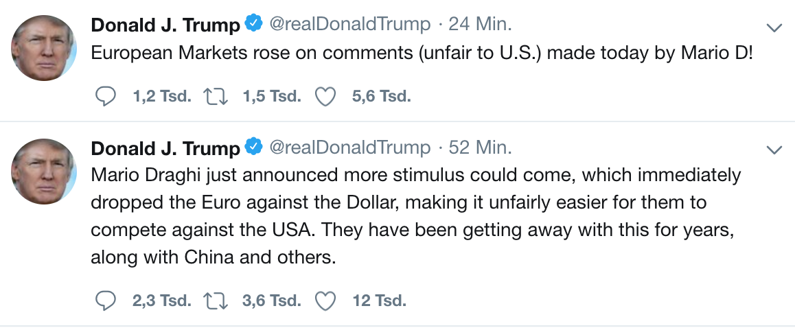Viewport: 795px width, 328px height.
Task: Click the 3,6 Tsd. retweet count
Action: tap(272, 301)
